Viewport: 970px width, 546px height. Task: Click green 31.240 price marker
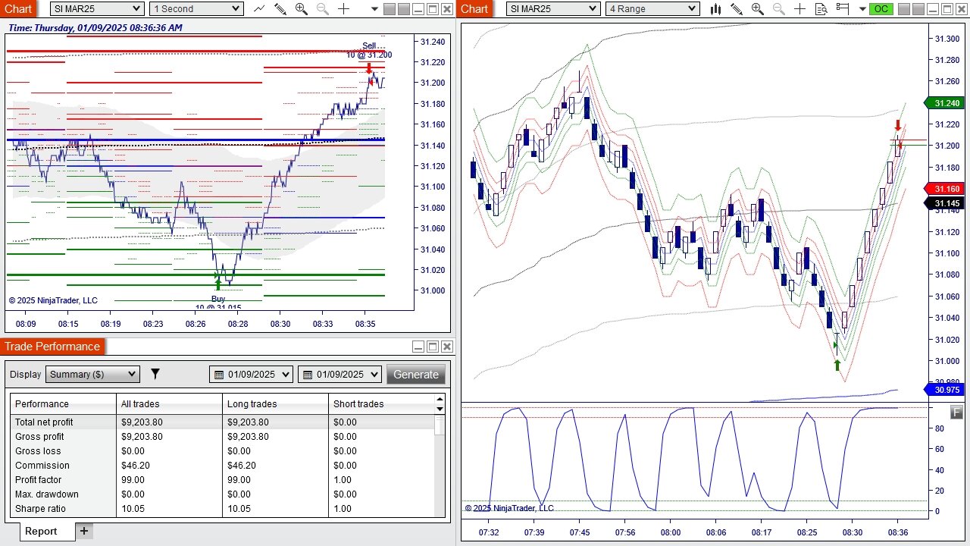(x=944, y=103)
